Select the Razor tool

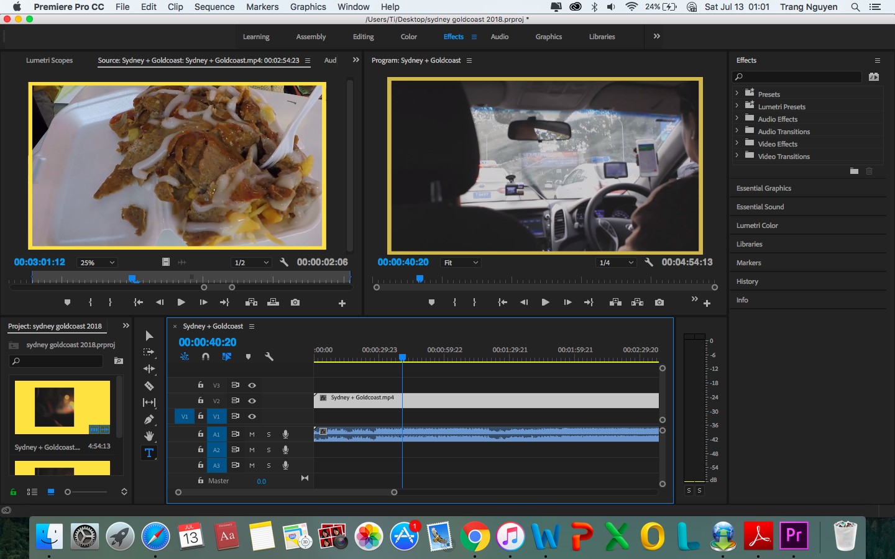coord(149,386)
